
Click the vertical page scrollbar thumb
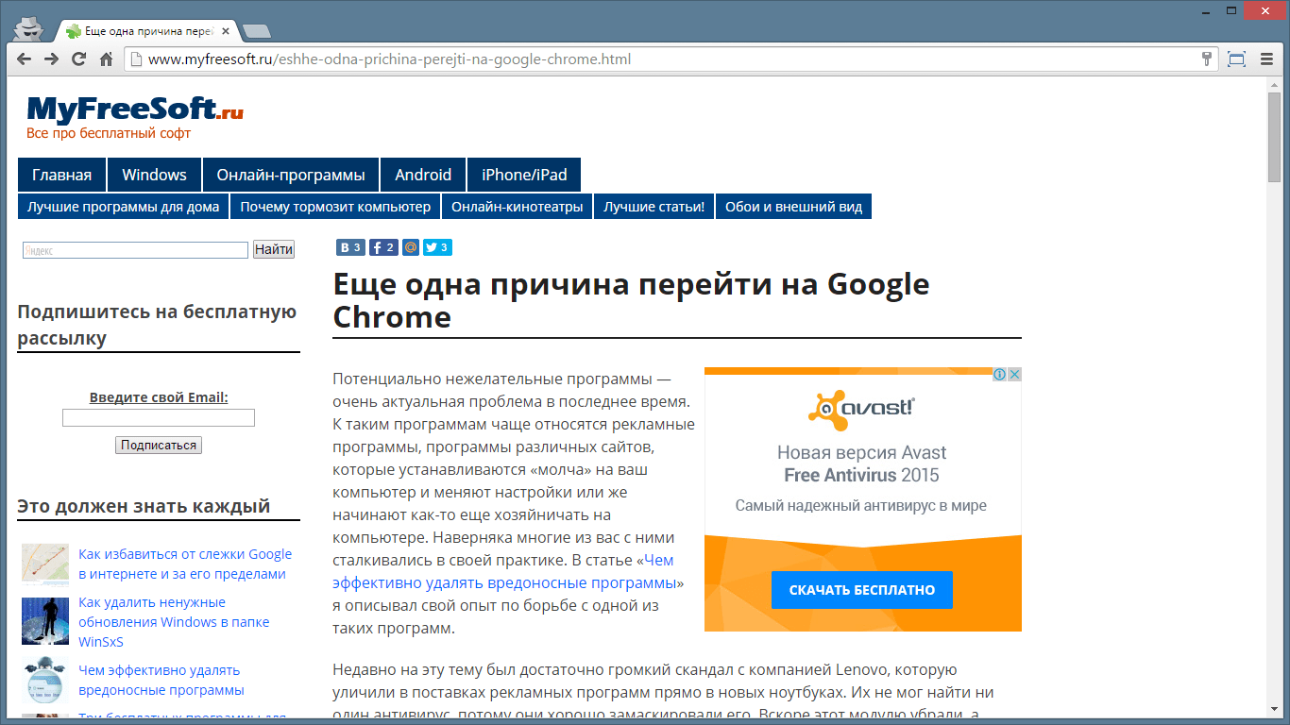[1274, 137]
